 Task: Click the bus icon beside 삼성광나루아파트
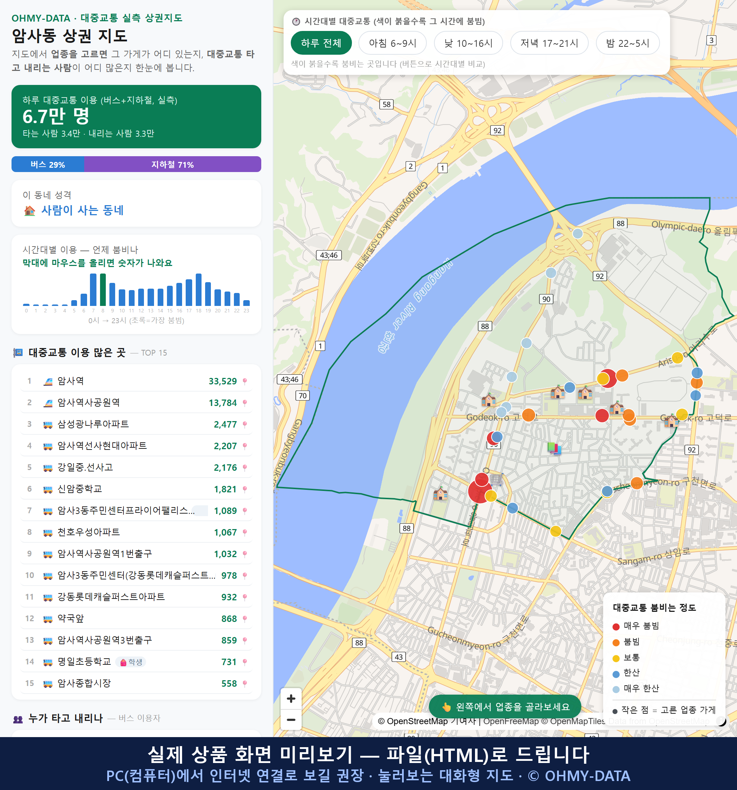(48, 425)
